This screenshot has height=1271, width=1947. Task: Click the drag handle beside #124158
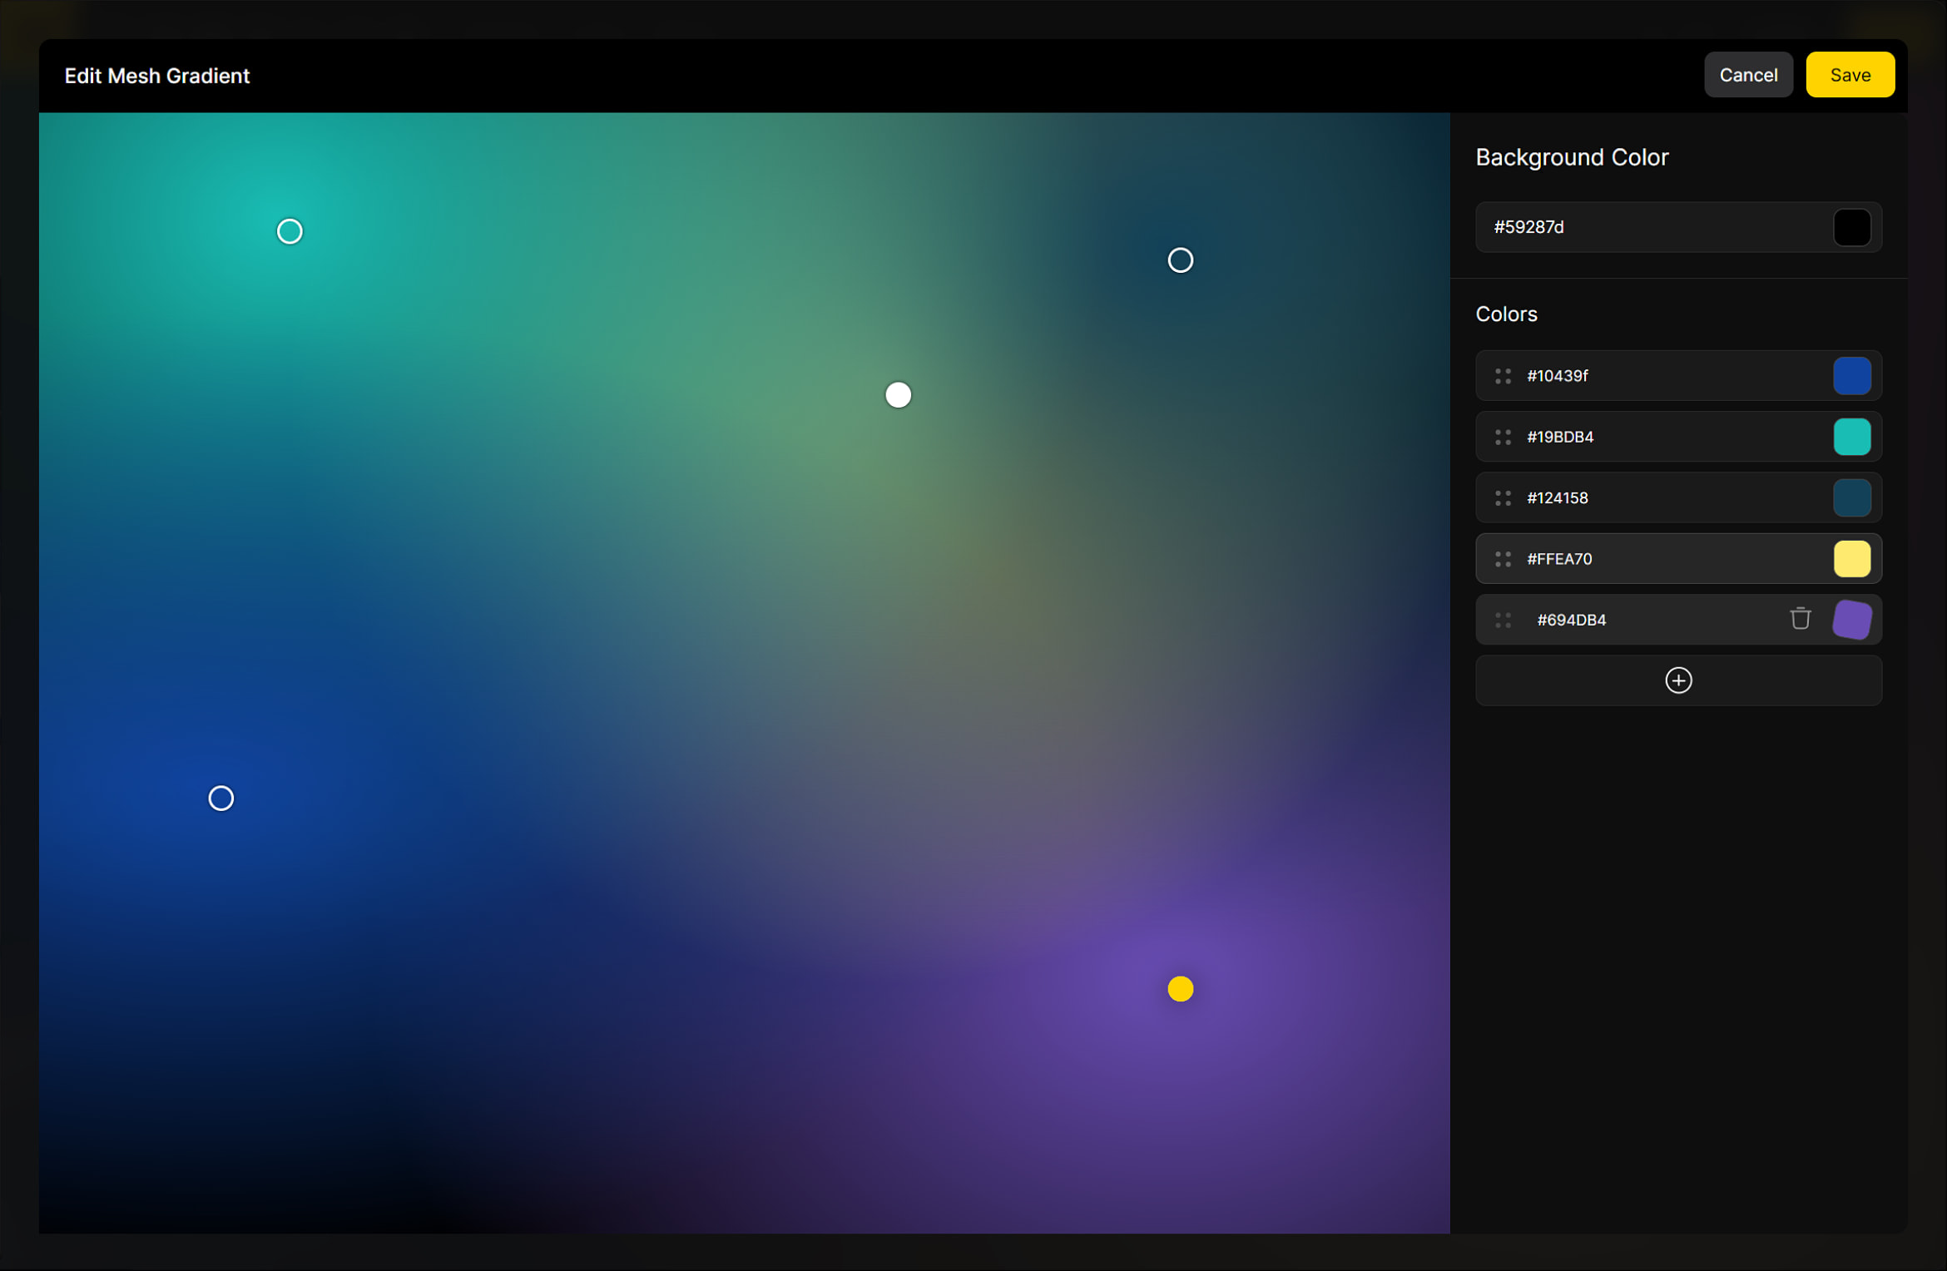pyautogui.click(x=1503, y=497)
